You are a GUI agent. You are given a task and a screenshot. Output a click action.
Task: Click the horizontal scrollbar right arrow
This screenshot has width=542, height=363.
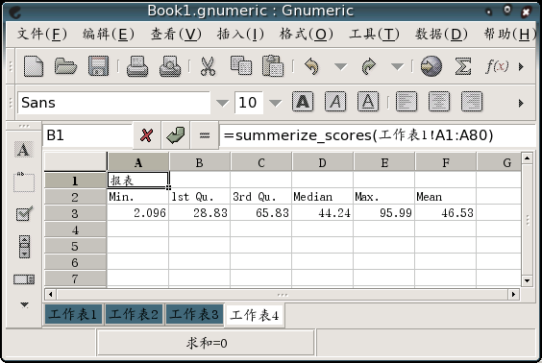pos(513,294)
